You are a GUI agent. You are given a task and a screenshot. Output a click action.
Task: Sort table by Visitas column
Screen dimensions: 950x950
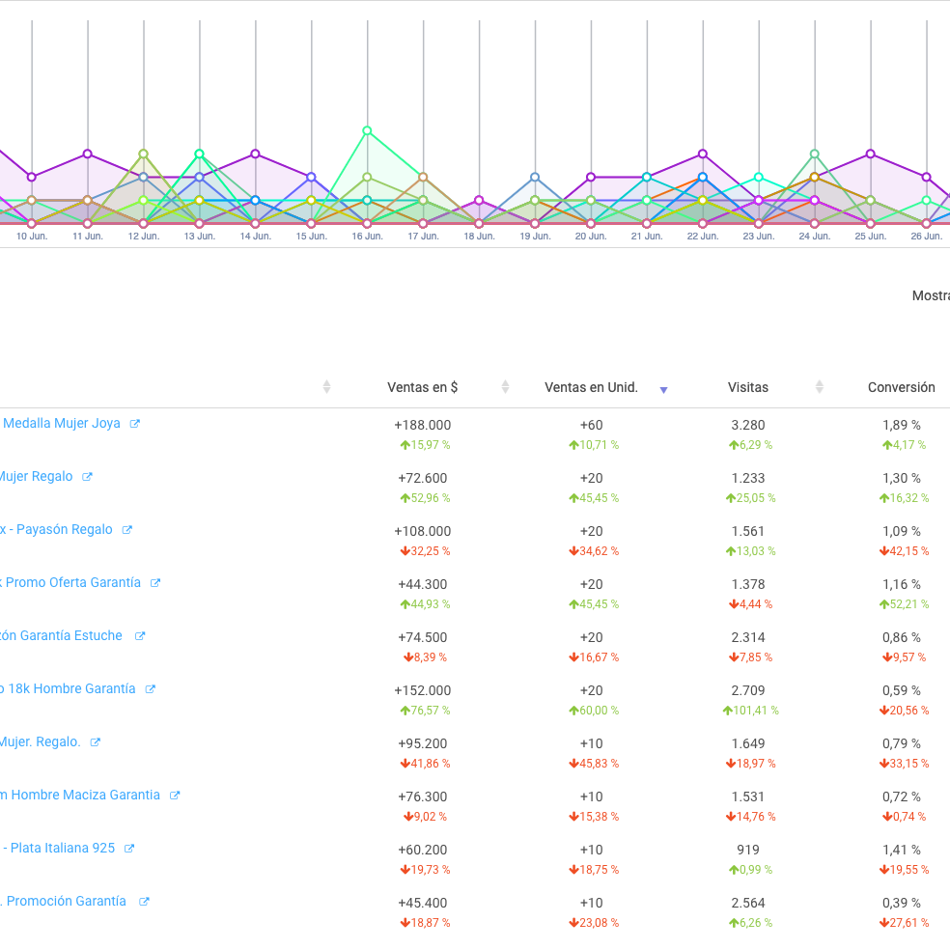pyautogui.click(x=820, y=387)
